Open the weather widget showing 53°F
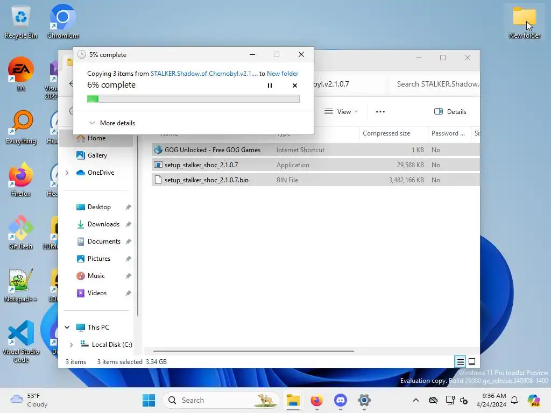The height and width of the screenshot is (413, 551). [29, 400]
